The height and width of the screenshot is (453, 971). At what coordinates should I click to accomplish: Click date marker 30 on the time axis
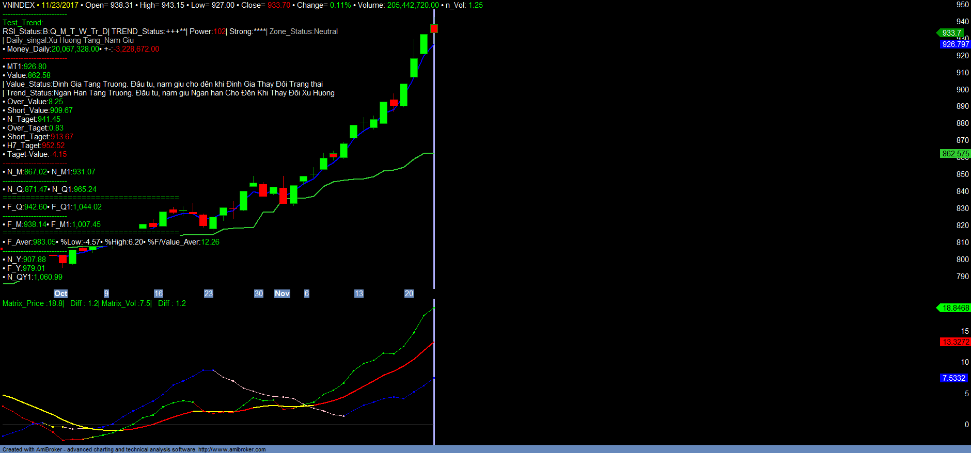point(259,294)
